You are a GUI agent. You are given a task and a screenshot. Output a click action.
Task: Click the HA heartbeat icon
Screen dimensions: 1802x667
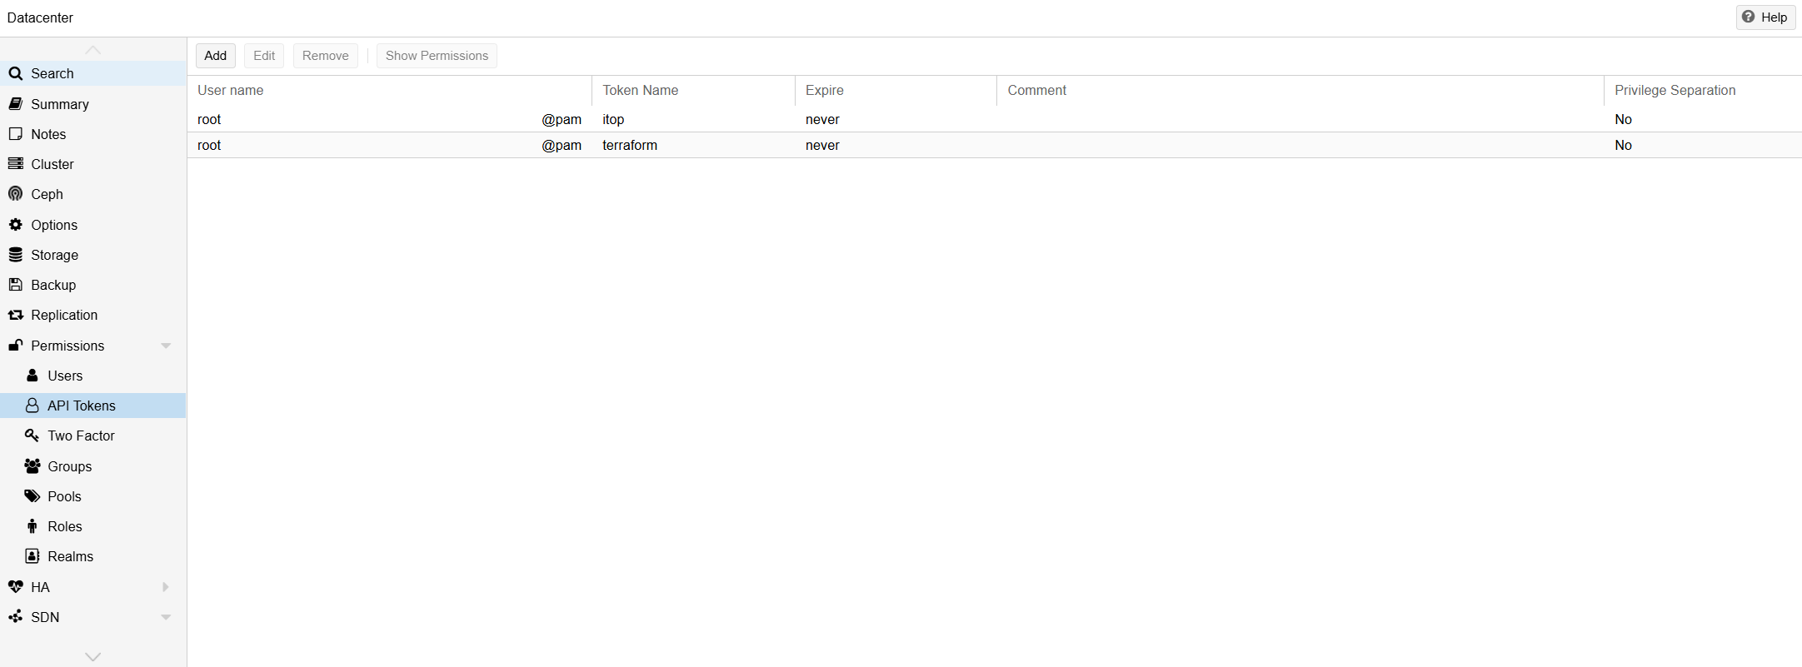[15, 587]
